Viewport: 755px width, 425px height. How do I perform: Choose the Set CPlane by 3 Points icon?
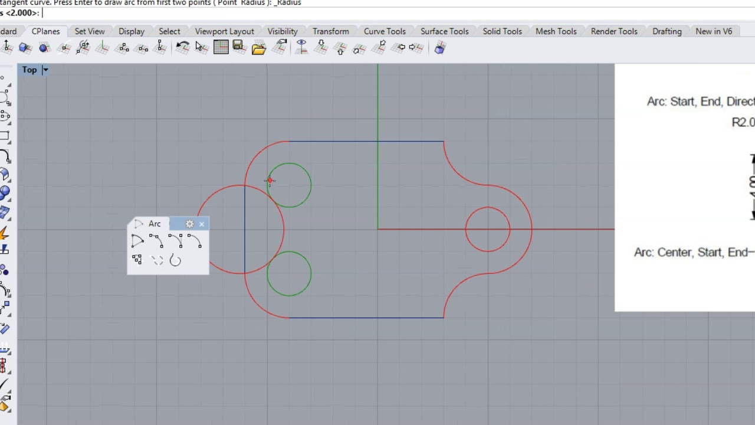coord(122,48)
